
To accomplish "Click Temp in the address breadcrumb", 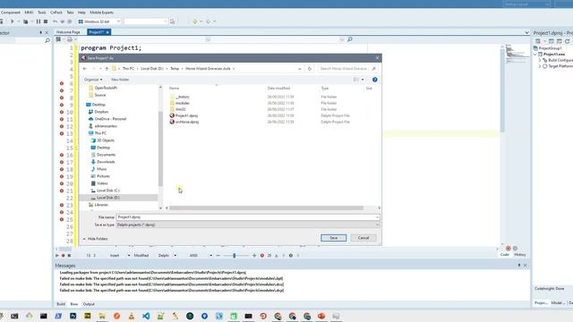I will (x=175, y=69).
